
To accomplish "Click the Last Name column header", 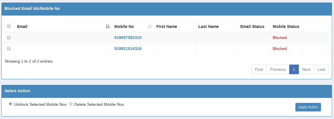I will pos(208,27).
